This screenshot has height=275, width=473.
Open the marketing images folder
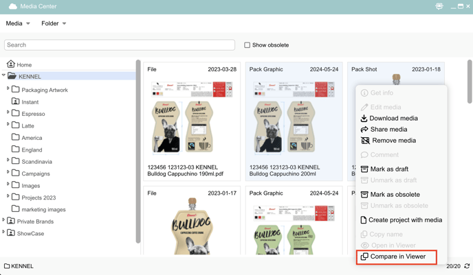43,209
